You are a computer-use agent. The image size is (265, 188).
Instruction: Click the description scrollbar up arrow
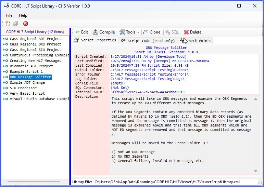(x=256, y=99)
